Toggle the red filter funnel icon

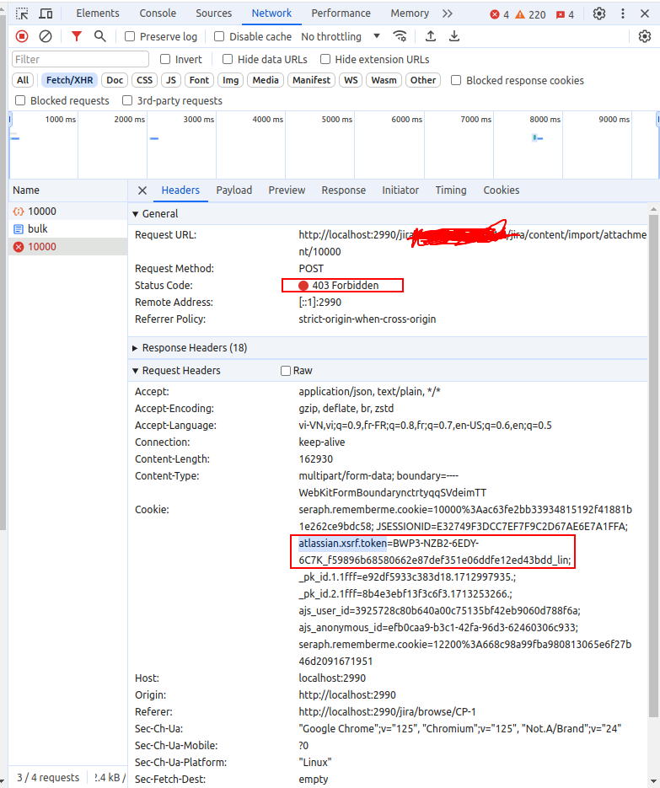tap(77, 36)
